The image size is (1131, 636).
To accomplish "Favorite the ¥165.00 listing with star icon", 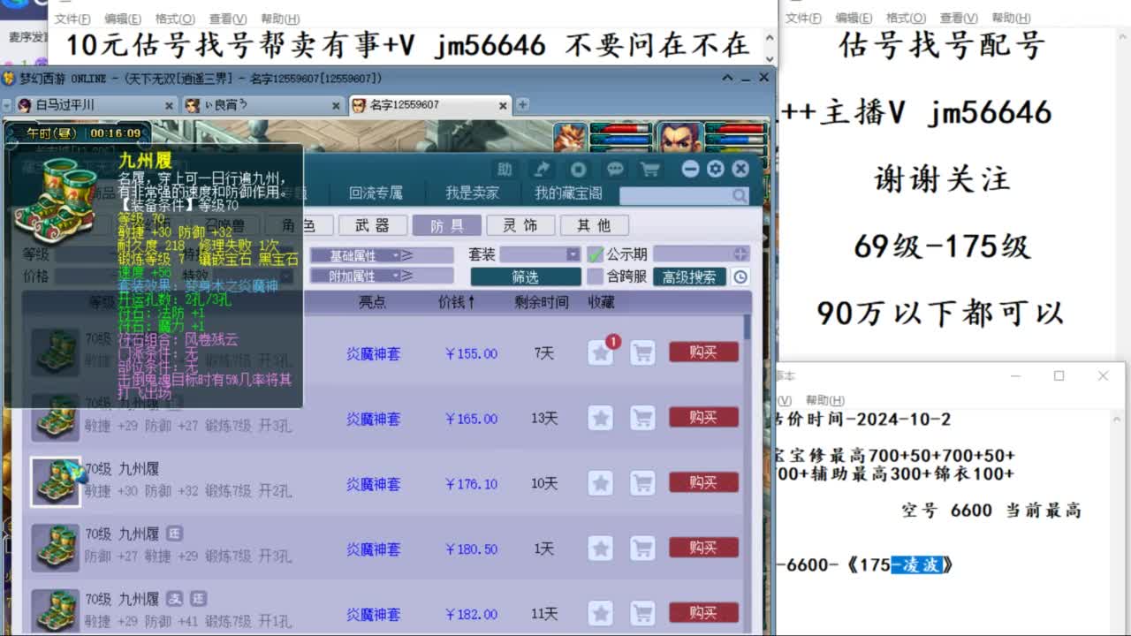I will coord(601,418).
